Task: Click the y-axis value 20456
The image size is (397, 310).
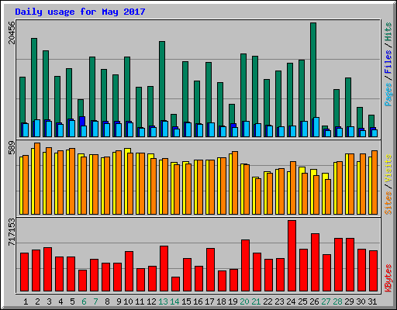Action: [x=12, y=33]
